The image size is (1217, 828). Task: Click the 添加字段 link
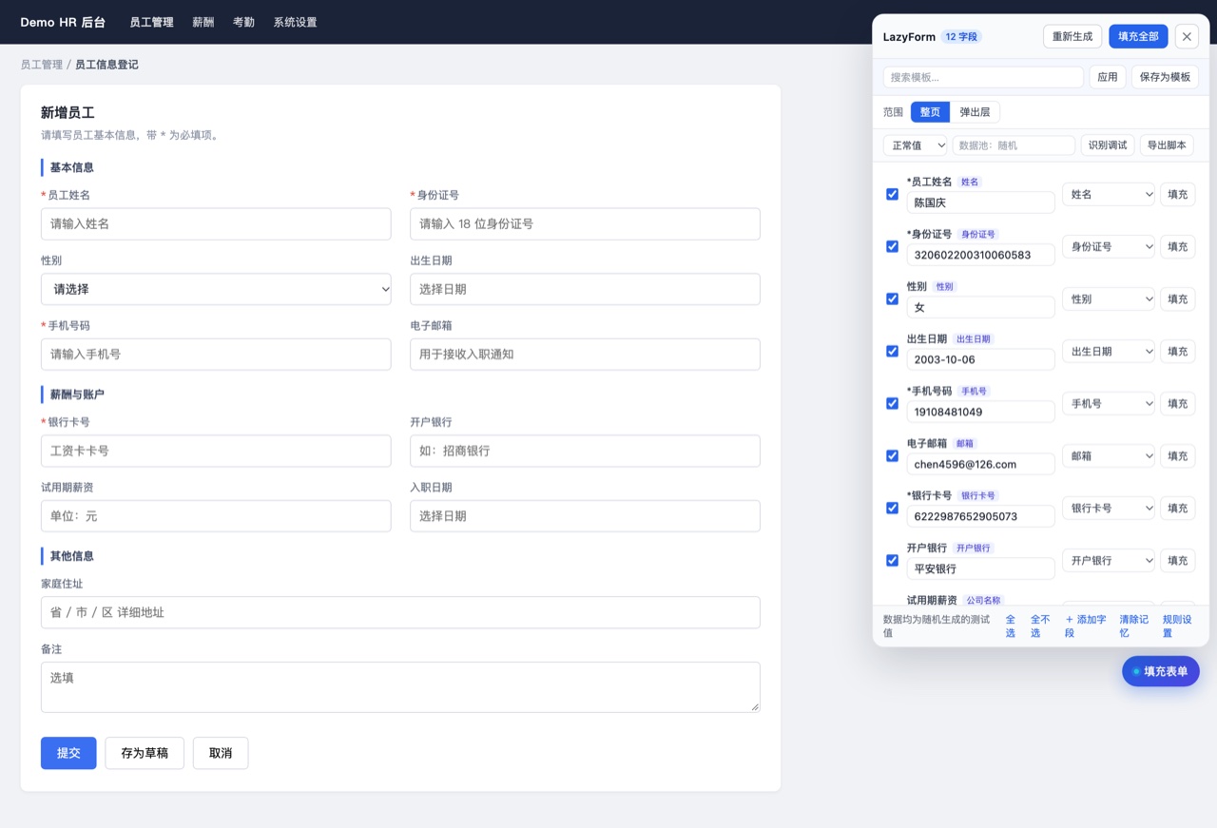coord(1086,626)
